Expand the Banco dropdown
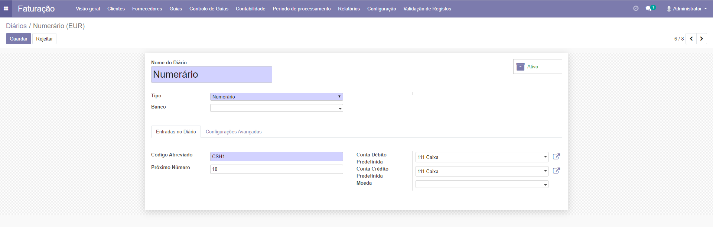713x227 pixels. (276, 108)
